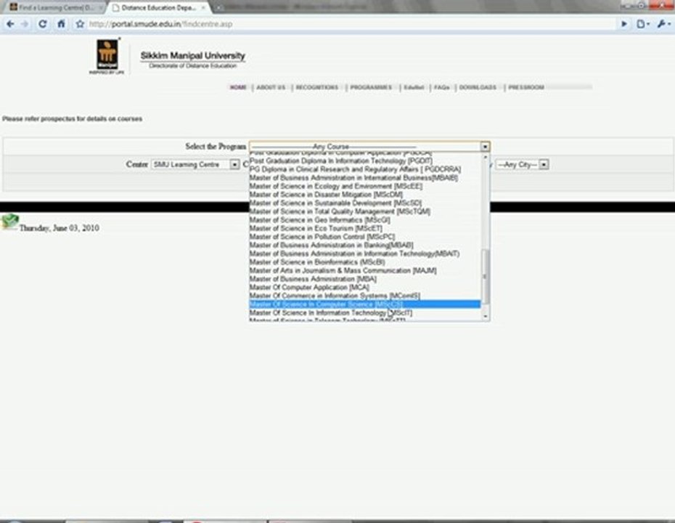This screenshot has width=675, height=523.
Task: Click the Sikkim Manipal University heading link
Action: 192,56
